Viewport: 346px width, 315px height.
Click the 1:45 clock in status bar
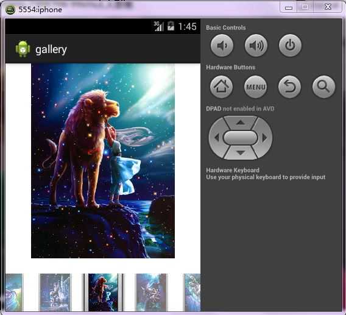tap(187, 26)
